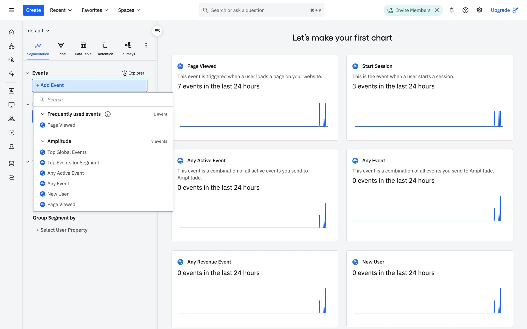This screenshot has height=329, width=527.
Task: Collapse the left panel using toggle icon
Action: click(157, 31)
